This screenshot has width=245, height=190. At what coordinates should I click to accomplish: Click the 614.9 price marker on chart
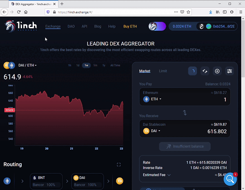click(x=9, y=110)
